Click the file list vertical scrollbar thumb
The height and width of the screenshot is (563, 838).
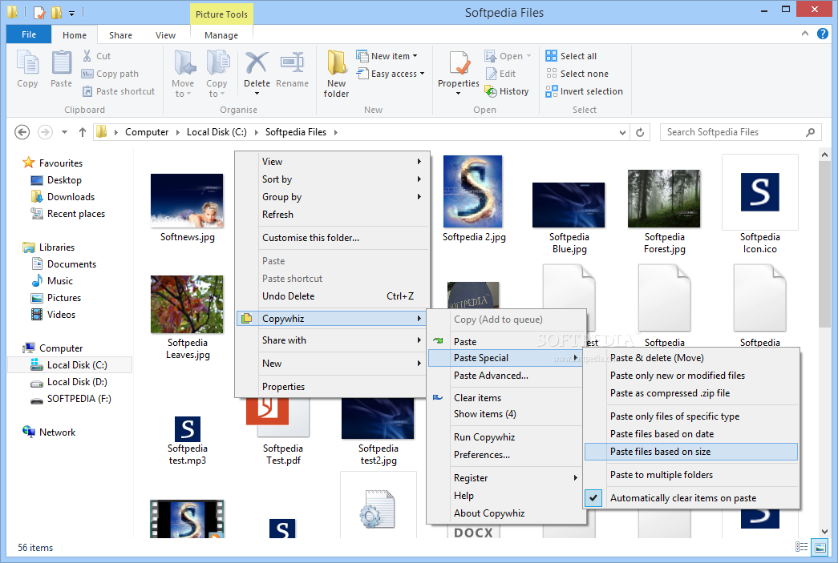point(824,244)
